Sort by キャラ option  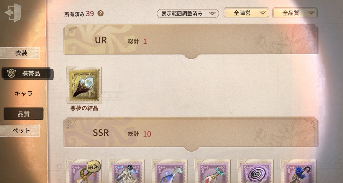[x=23, y=94]
